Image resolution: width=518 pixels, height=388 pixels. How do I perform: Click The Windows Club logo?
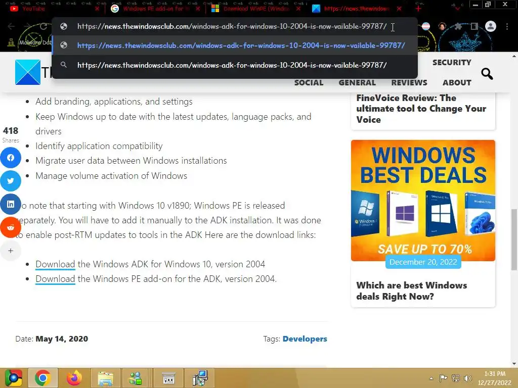pyautogui.click(x=28, y=72)
